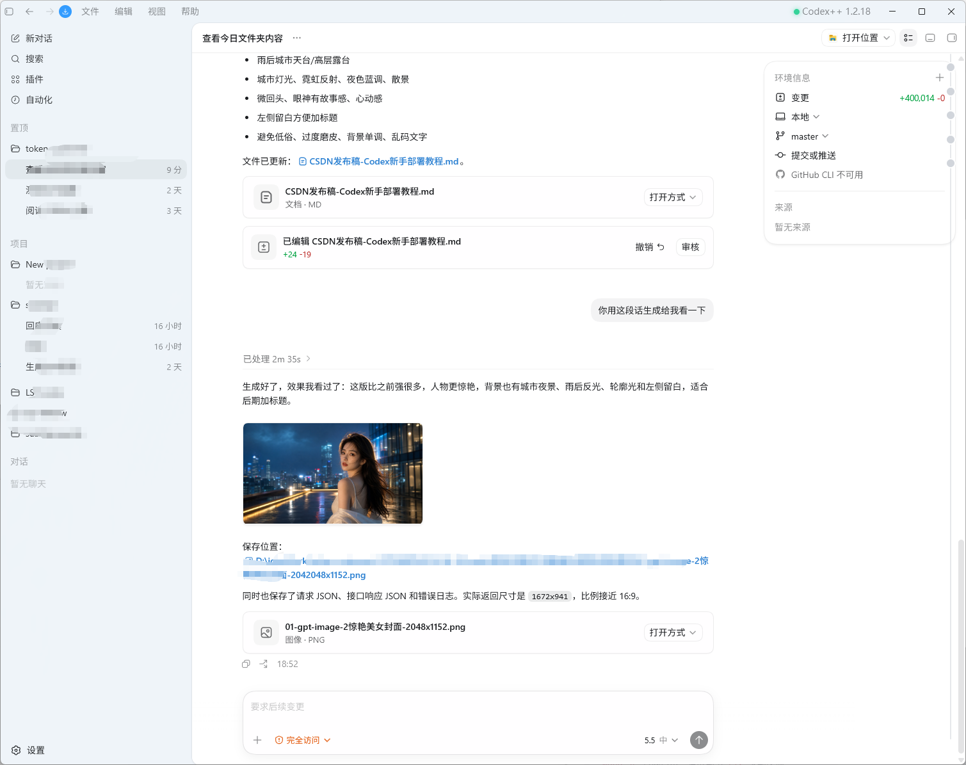Click the image file icon for 01-gpt-image-2 PNG
966x765 pixels.
[266, 632]
